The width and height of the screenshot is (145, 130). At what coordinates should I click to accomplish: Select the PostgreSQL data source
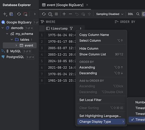tap(15, 57)
